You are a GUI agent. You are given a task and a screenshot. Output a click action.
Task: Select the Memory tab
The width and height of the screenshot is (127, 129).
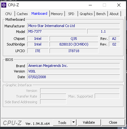coord(57,14)
